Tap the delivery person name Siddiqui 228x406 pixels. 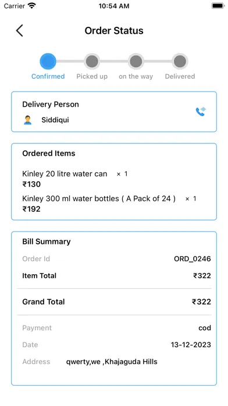click(55, 120)
